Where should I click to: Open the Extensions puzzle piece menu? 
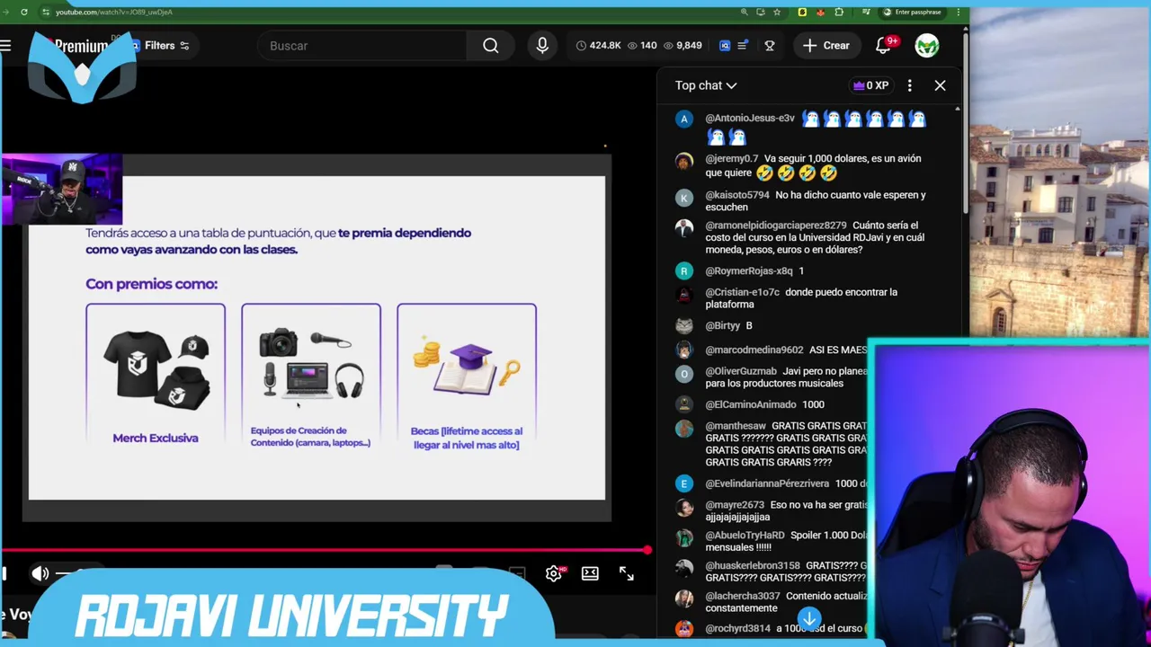[839, 12]
